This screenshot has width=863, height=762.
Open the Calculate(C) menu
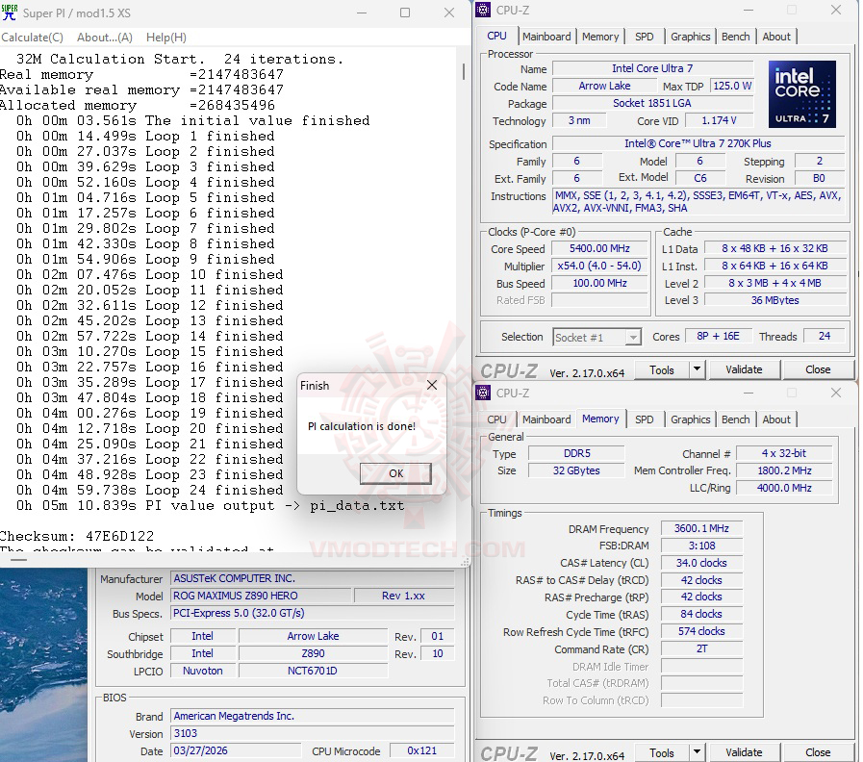33,38
